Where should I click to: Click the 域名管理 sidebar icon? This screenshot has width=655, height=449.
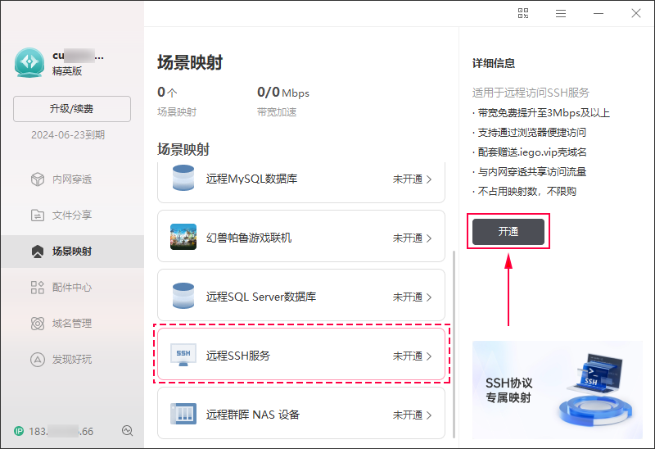click(37, 324)
